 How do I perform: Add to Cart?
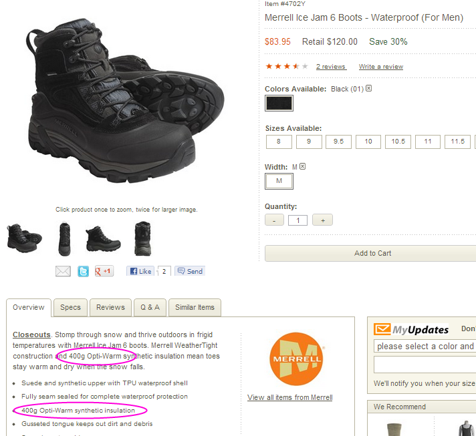click(372, 253)
